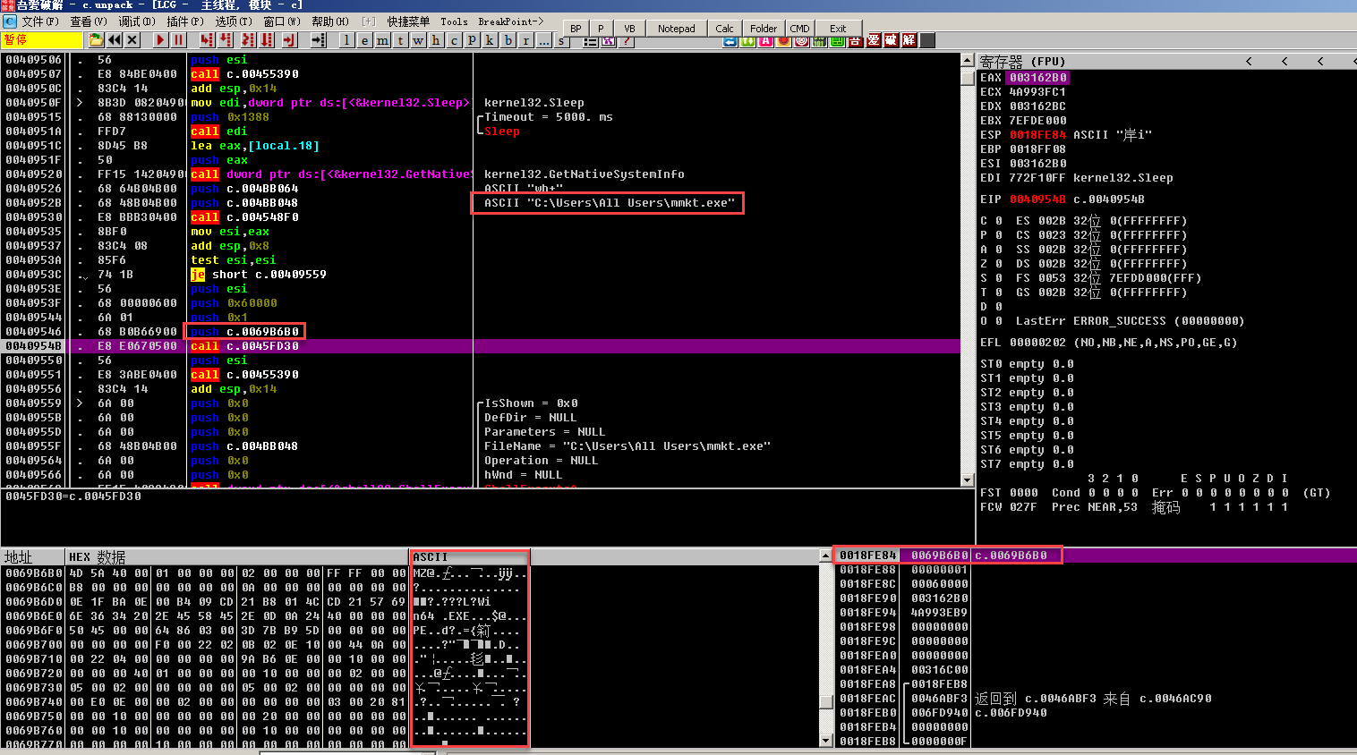Click the ASCII column header in the dump
The image size is (1357, 755).
coord(469,557)
